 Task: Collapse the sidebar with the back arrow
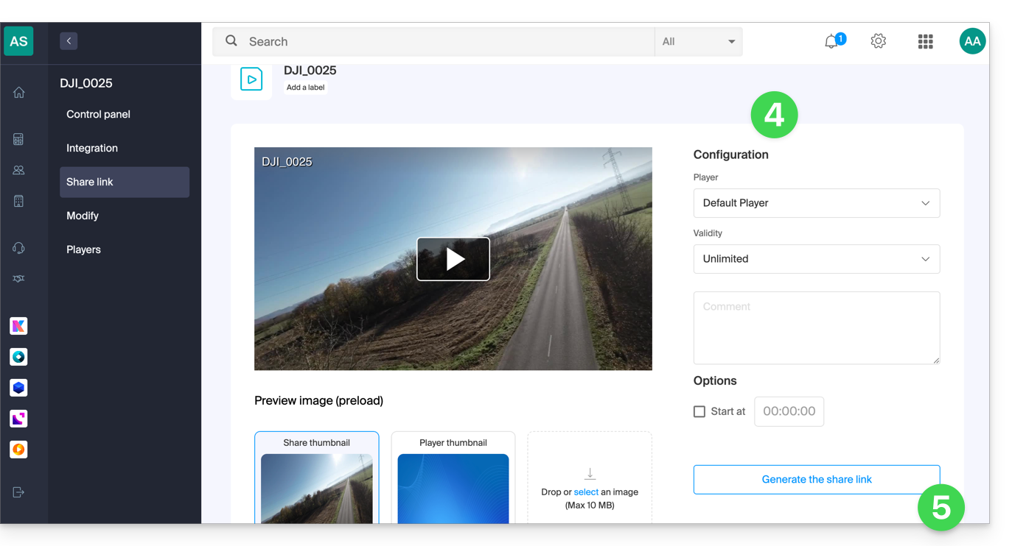[69, 41]
